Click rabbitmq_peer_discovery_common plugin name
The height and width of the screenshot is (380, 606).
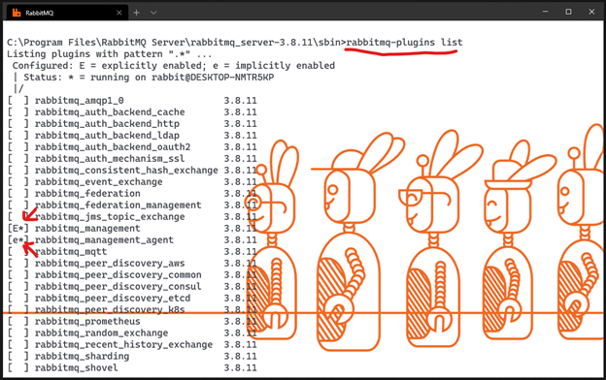click(118, 274)
